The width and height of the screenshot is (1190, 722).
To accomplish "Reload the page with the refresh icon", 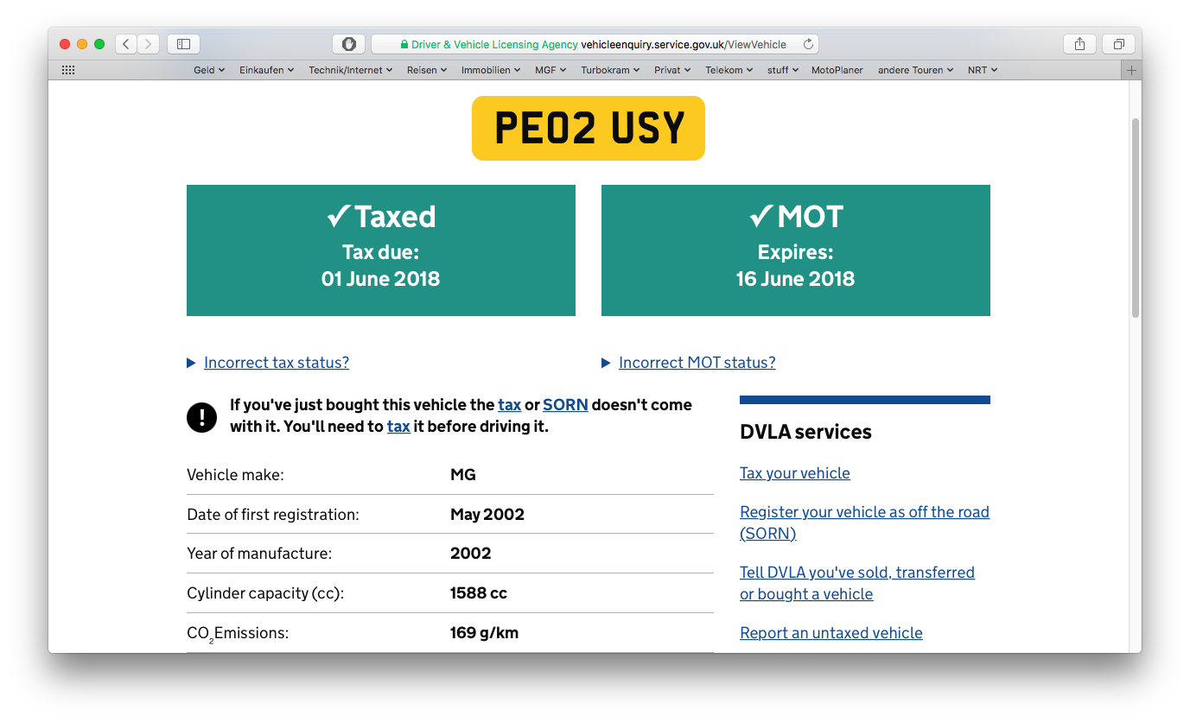I will coord(808,44).
